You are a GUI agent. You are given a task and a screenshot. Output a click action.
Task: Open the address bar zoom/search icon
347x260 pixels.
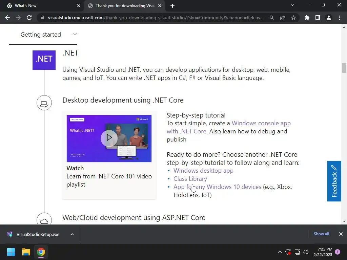[x=271, y=18]
